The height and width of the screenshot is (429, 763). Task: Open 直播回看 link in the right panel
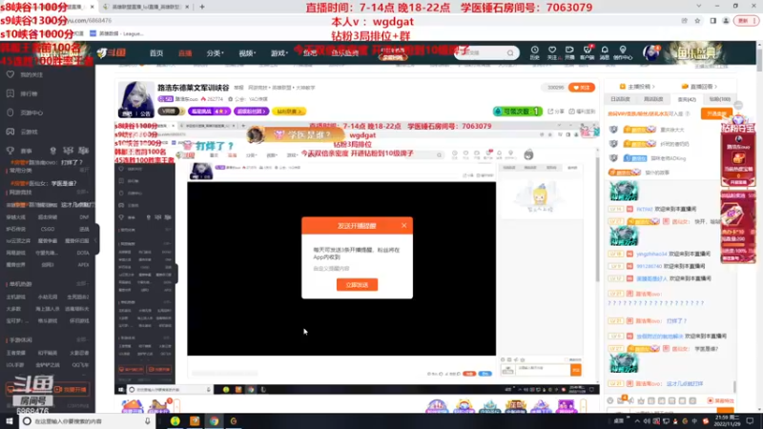(699, 87)
